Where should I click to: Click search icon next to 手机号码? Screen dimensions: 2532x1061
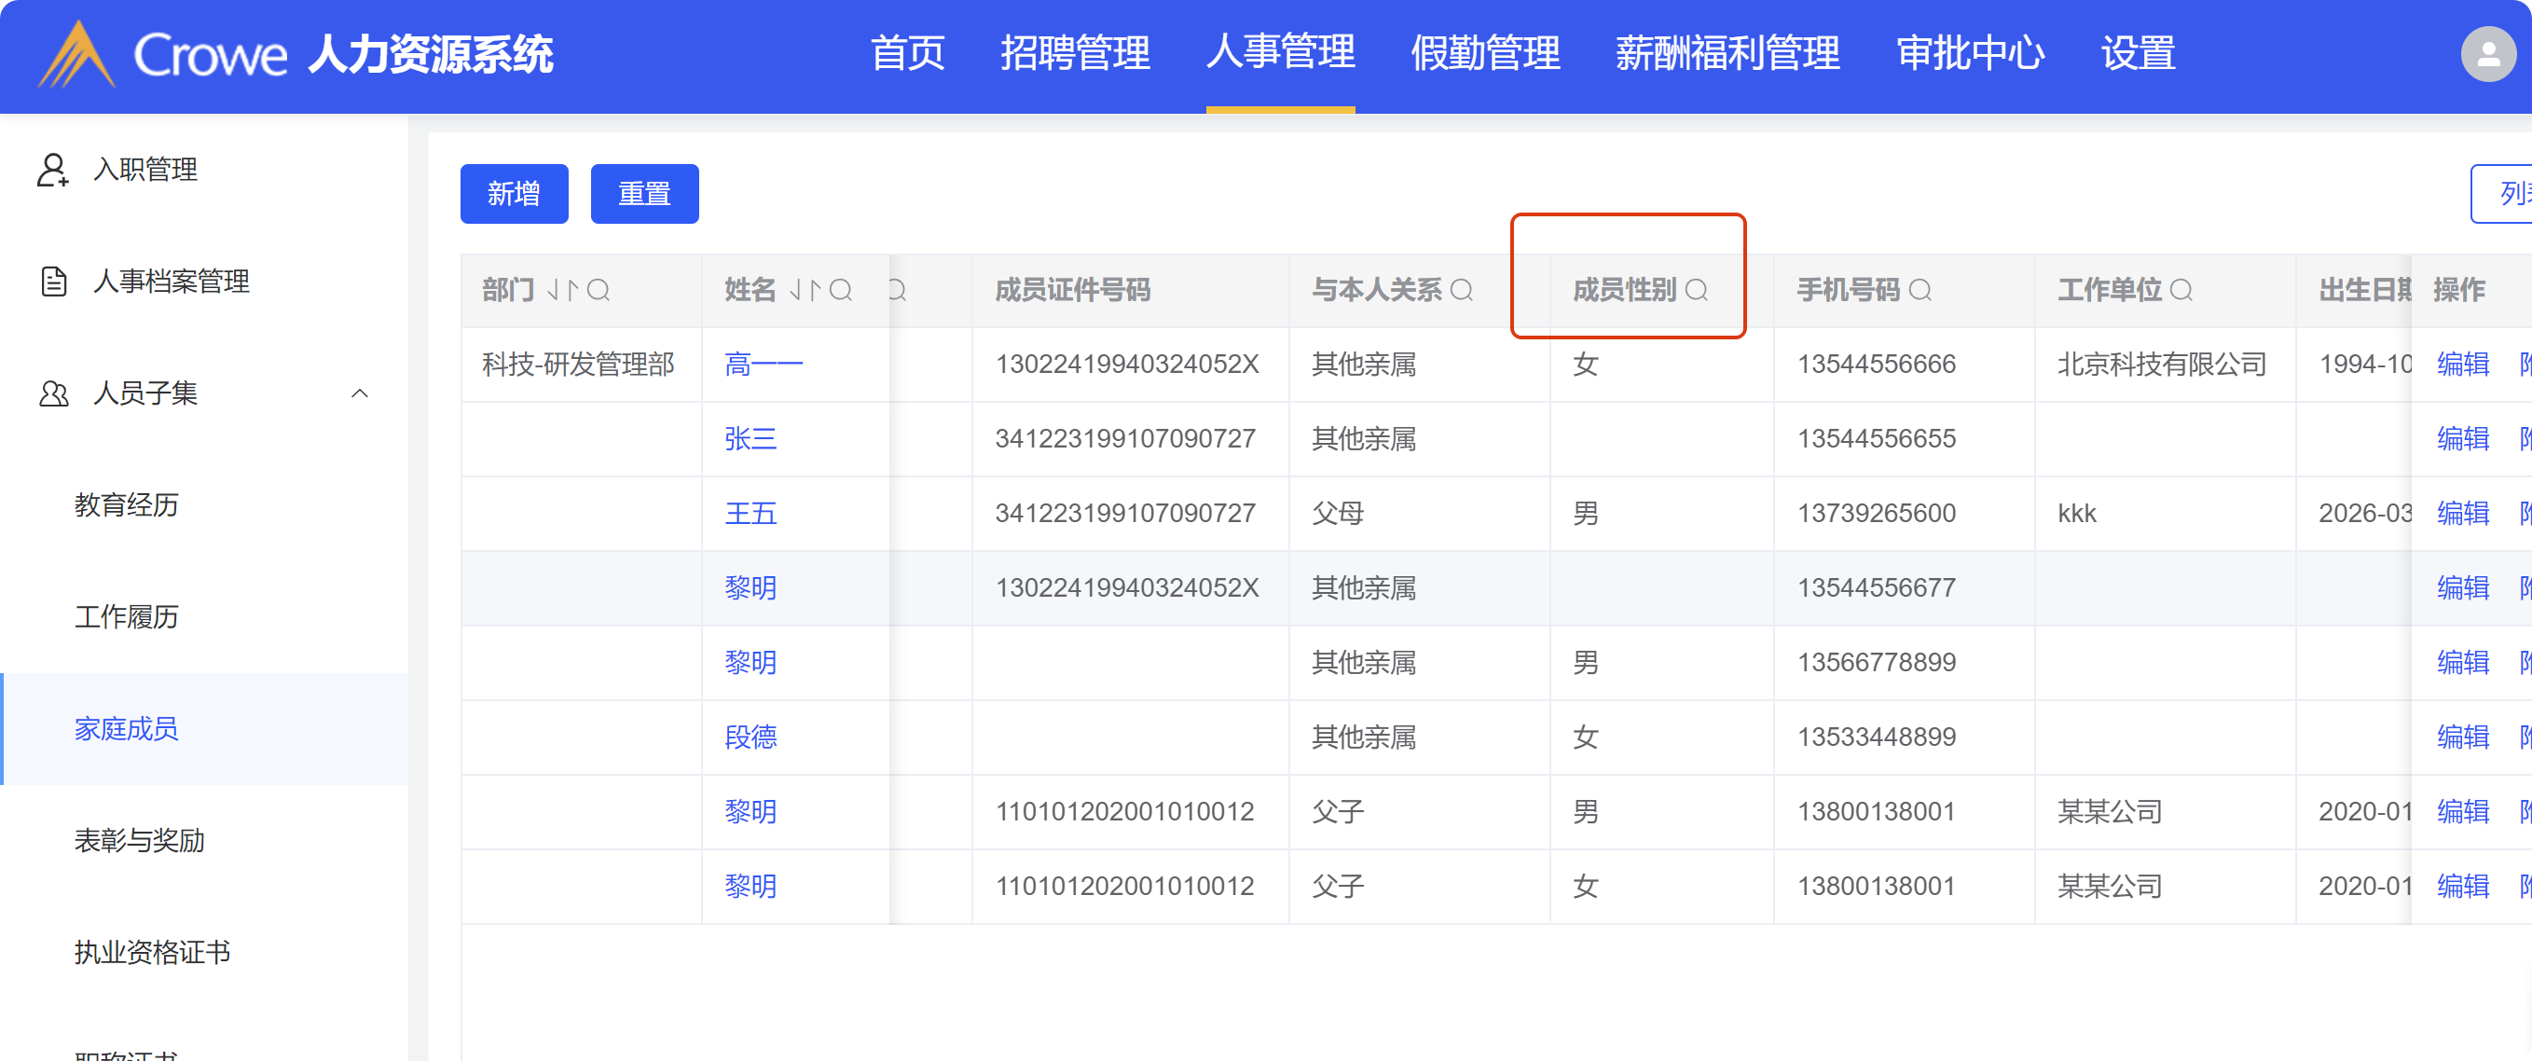click(x=1919, y=290)
